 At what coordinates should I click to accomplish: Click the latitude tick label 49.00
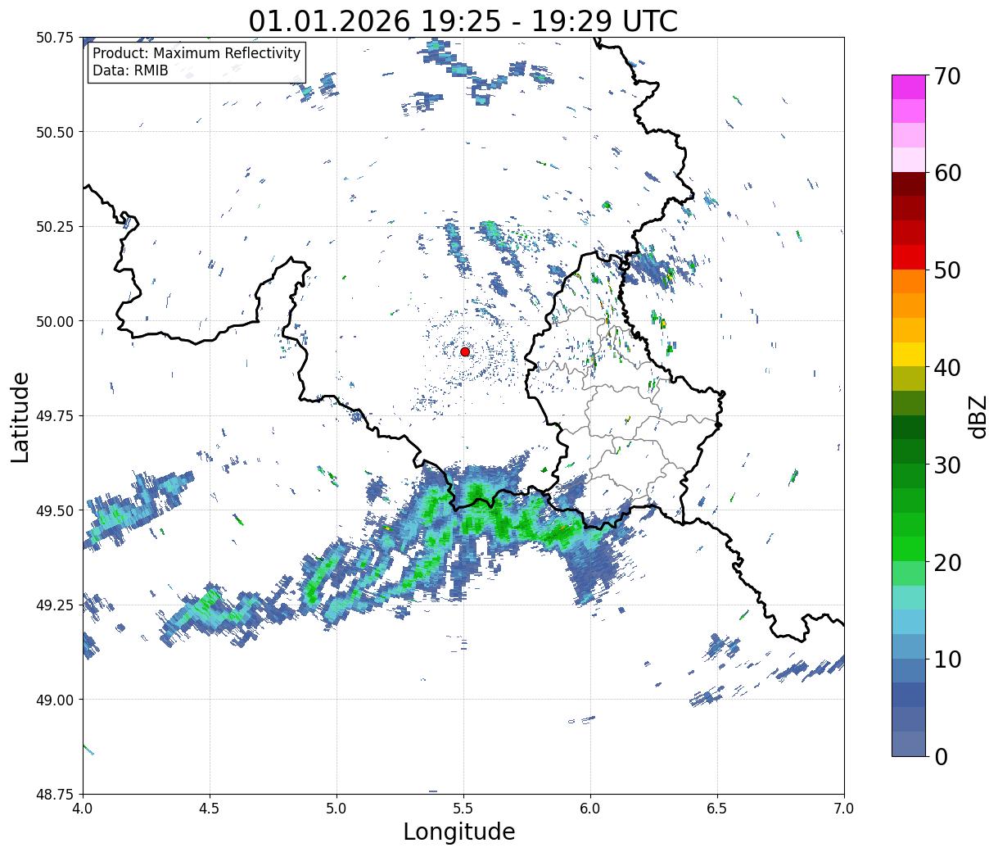(55, 700)
